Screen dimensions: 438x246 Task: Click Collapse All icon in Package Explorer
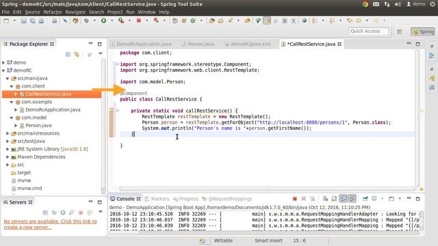tap(68, 54)
